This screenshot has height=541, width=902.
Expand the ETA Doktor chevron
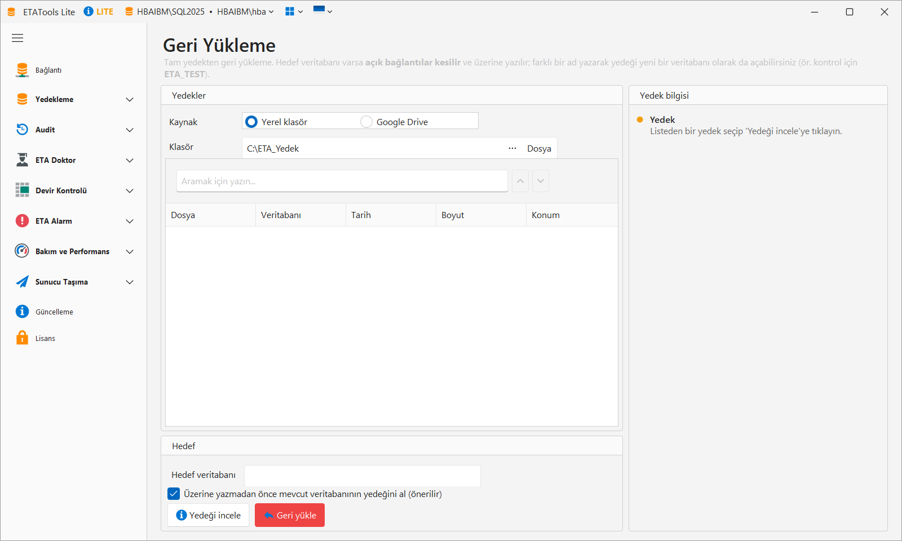(x=130, y=161)
